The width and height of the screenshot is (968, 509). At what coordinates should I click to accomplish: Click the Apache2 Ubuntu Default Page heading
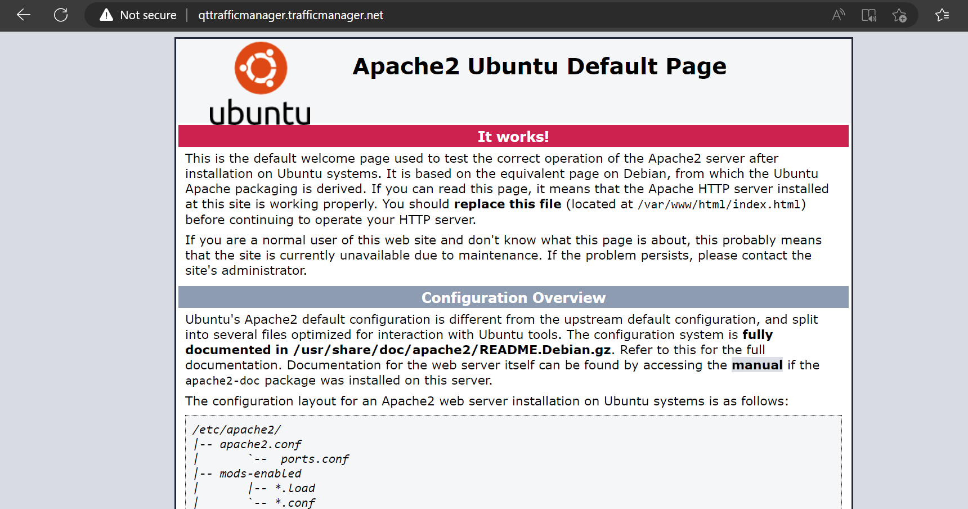(539, 66)
